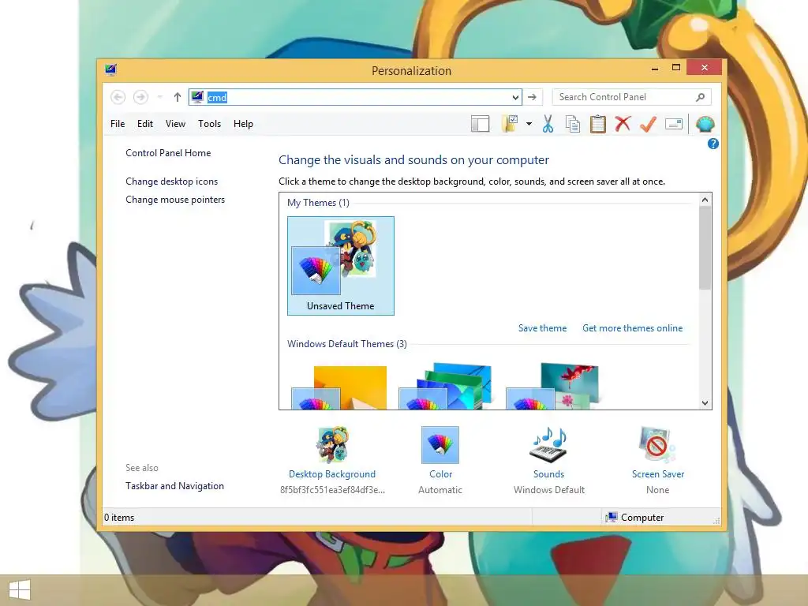This screenshot has height=606, width=808.
Task: Click the Screen Saver link label
Action: [658, 474]
